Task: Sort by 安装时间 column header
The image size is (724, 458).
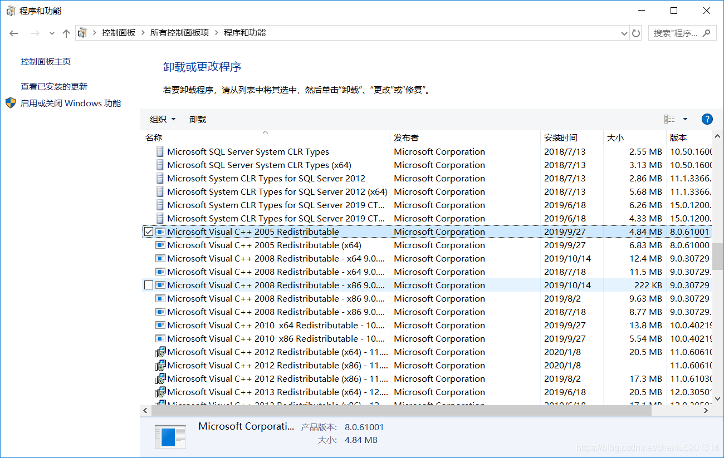Action: (572, 137)
